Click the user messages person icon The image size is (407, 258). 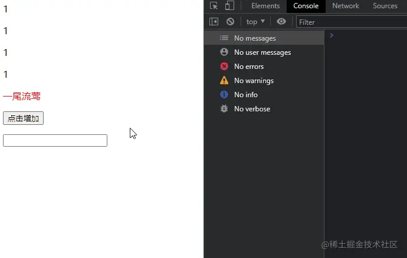(224, 52)
